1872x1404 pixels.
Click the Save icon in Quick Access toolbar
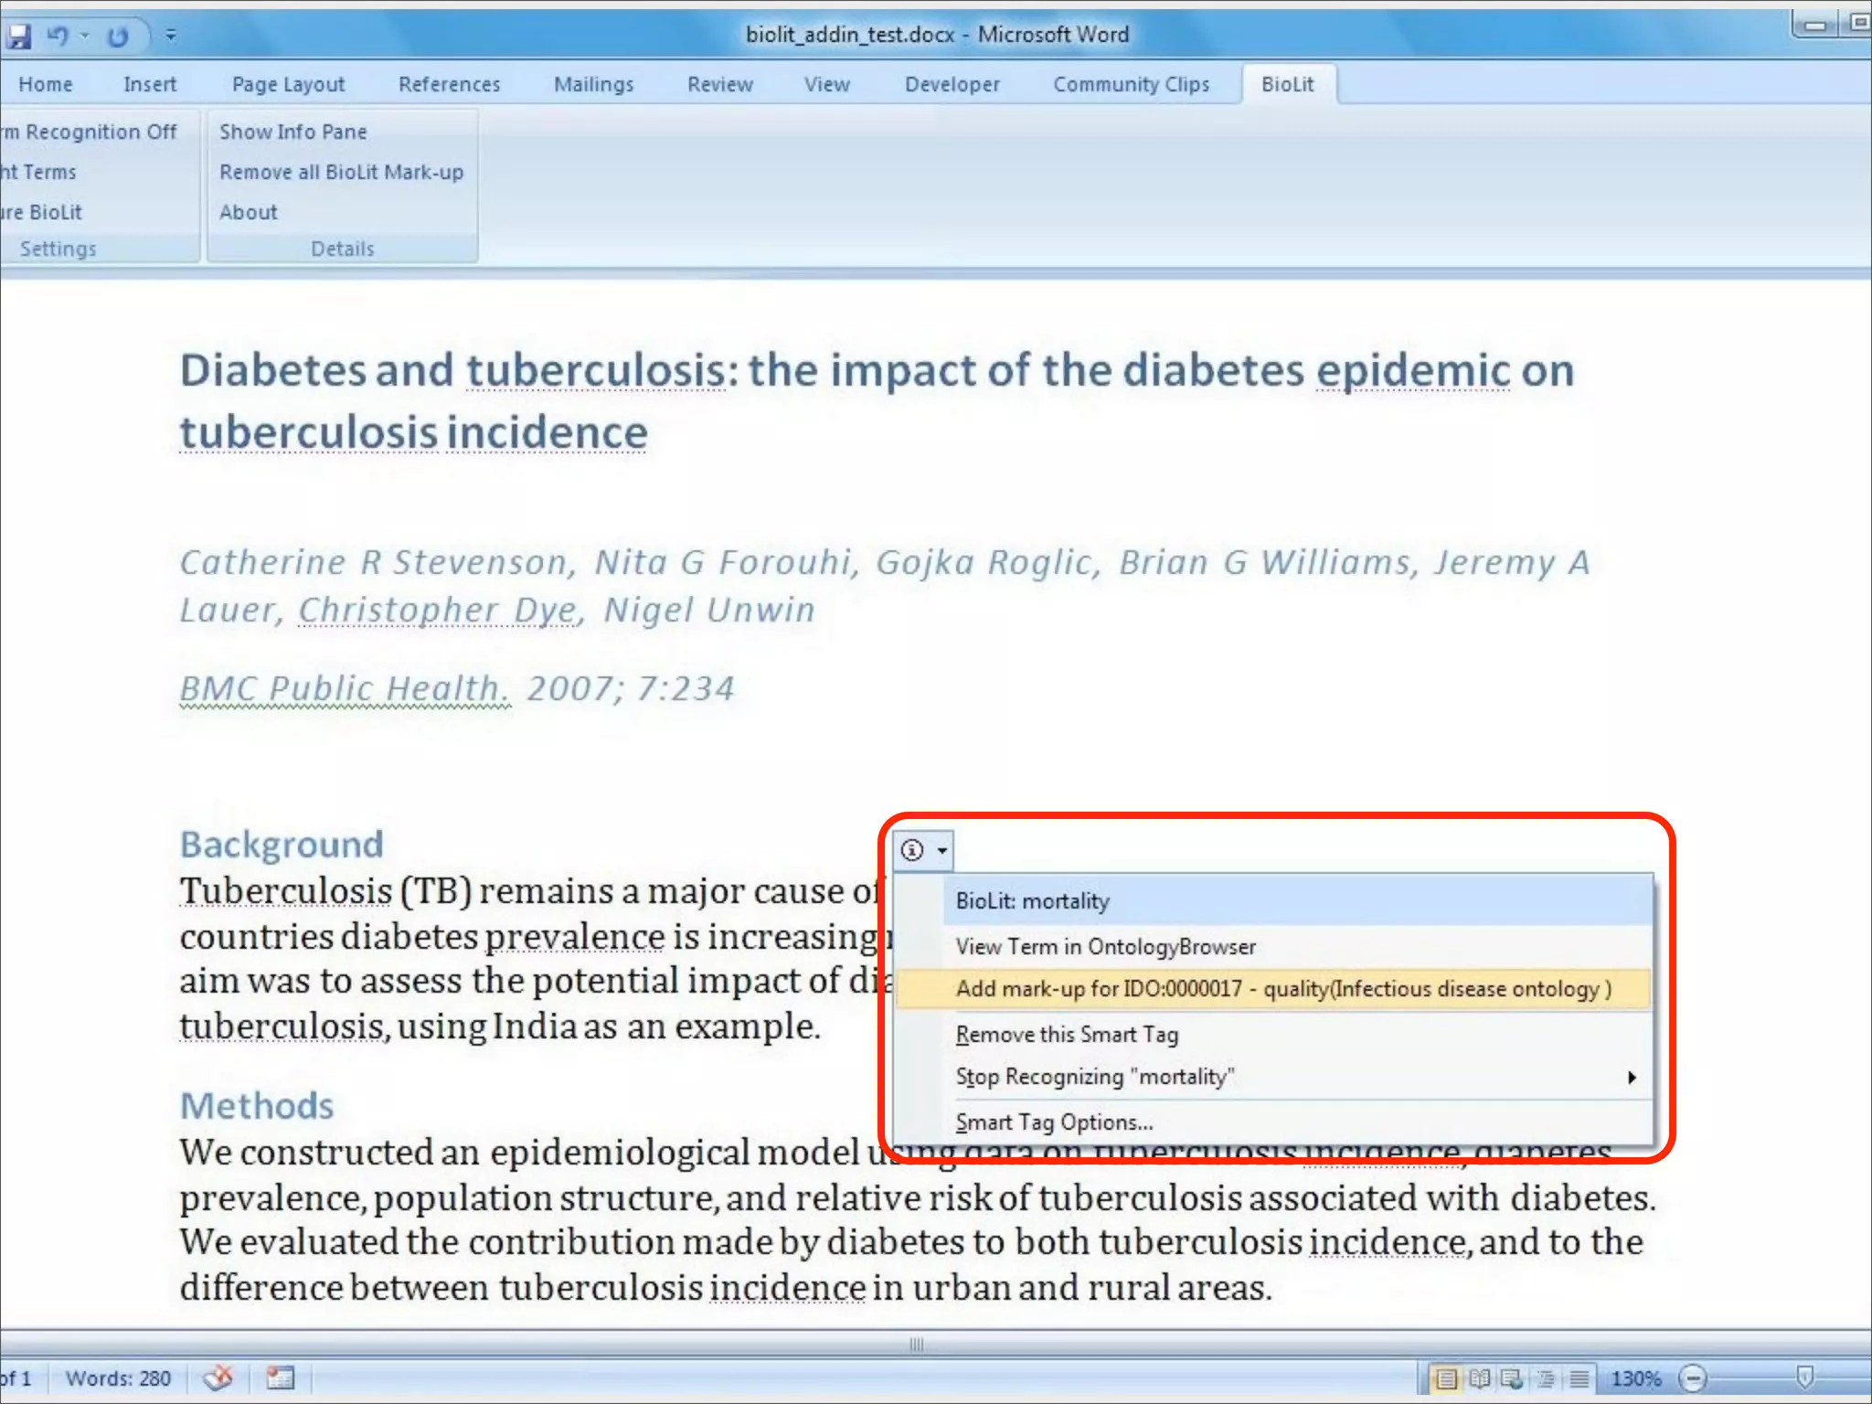20,37
